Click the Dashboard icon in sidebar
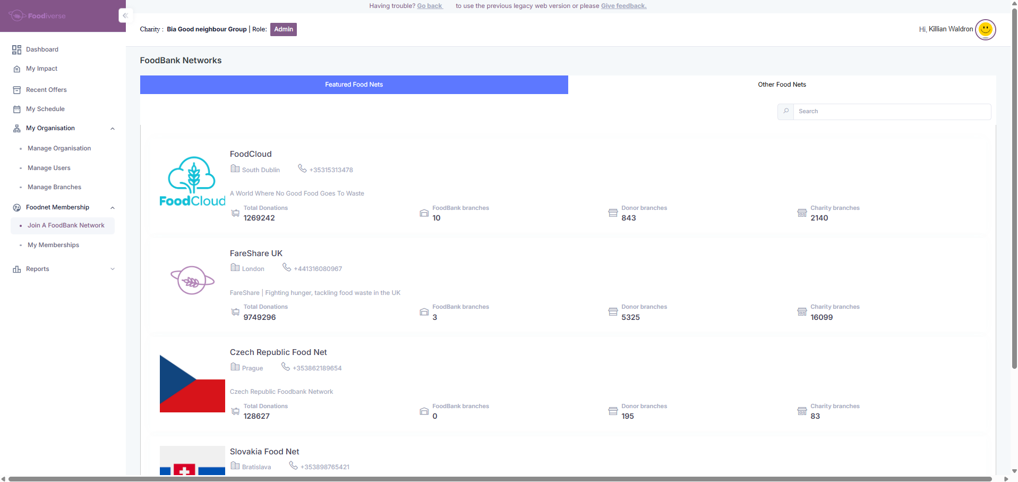Screen dimensions: 1018x482 click(16, 49)
